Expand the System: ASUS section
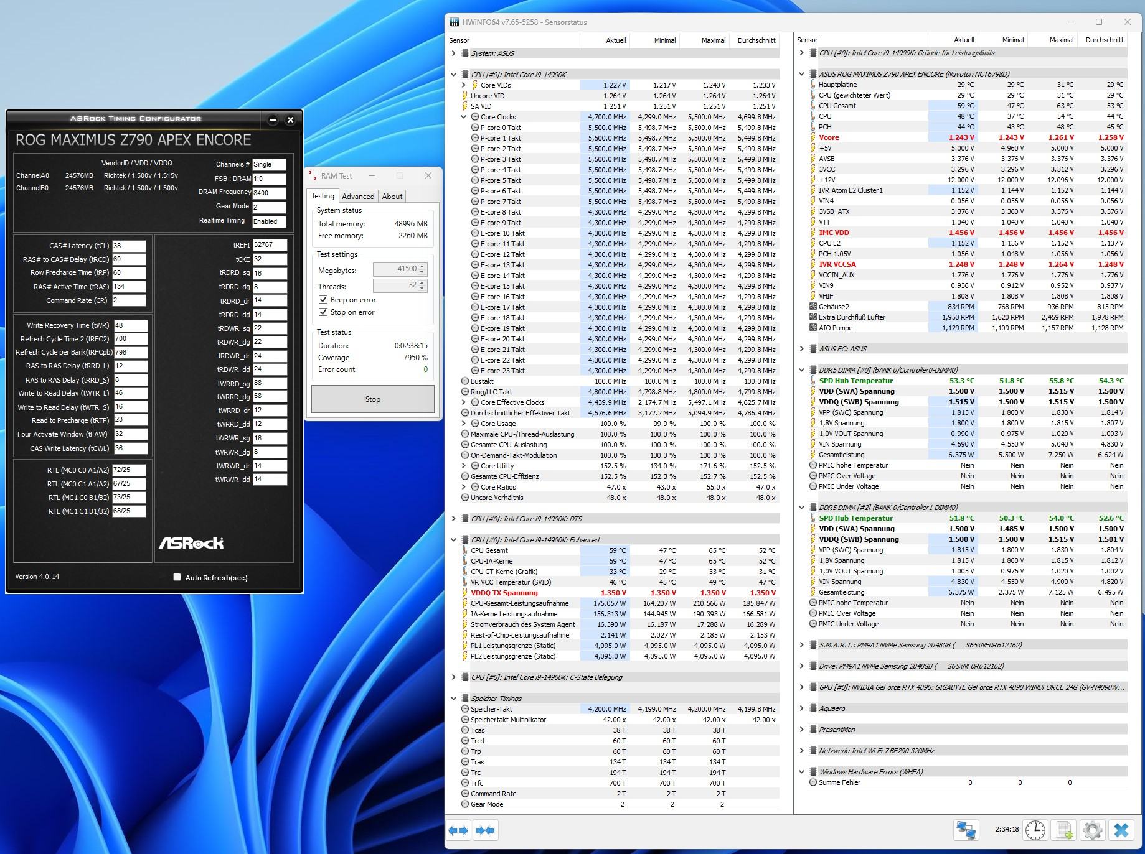 453,53
